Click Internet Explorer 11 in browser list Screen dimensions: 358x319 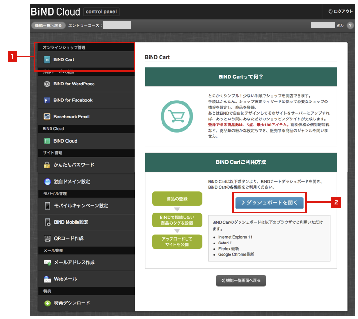click(235, 237)
